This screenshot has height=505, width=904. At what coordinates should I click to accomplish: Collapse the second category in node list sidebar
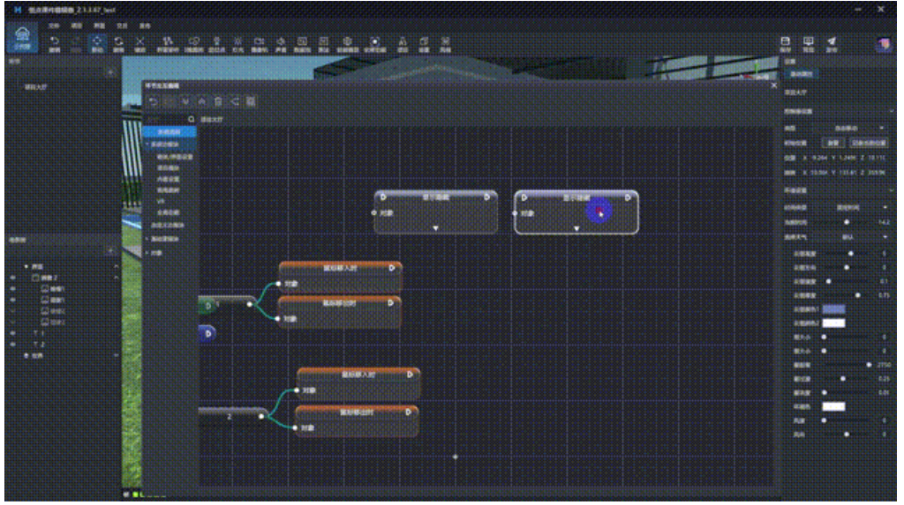tap(147, 144)
